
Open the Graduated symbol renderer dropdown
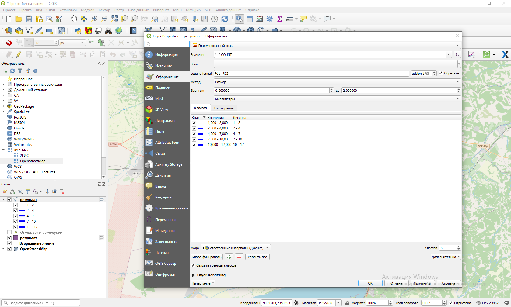(x=325, y=46)
